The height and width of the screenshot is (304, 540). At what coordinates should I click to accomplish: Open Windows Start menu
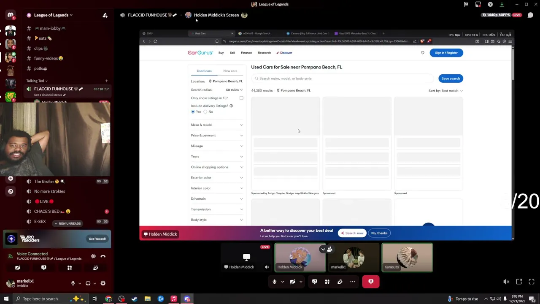point(6,299)
